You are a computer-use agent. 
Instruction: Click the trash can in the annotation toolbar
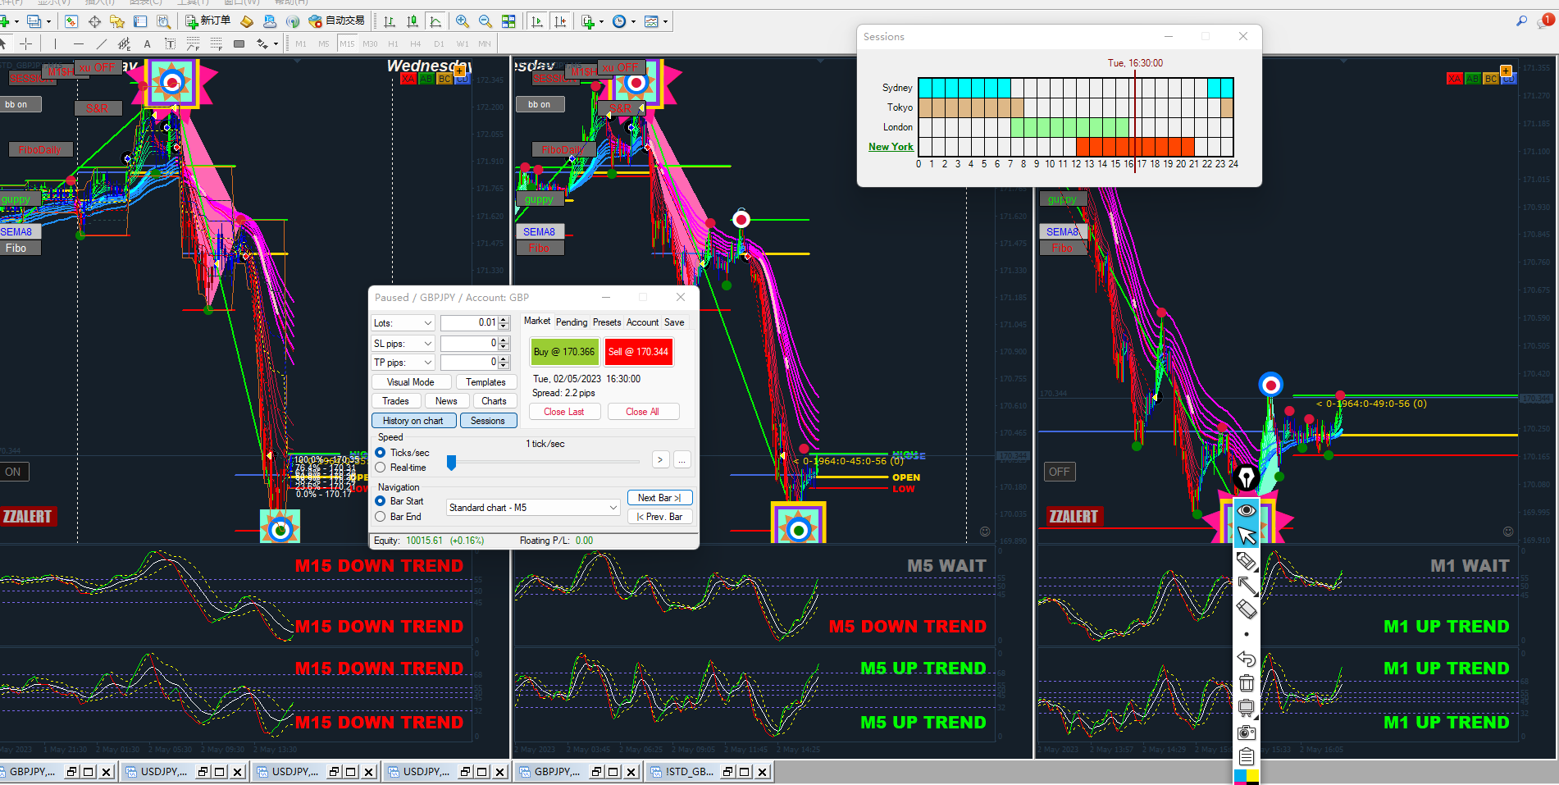coord(1247,683)
